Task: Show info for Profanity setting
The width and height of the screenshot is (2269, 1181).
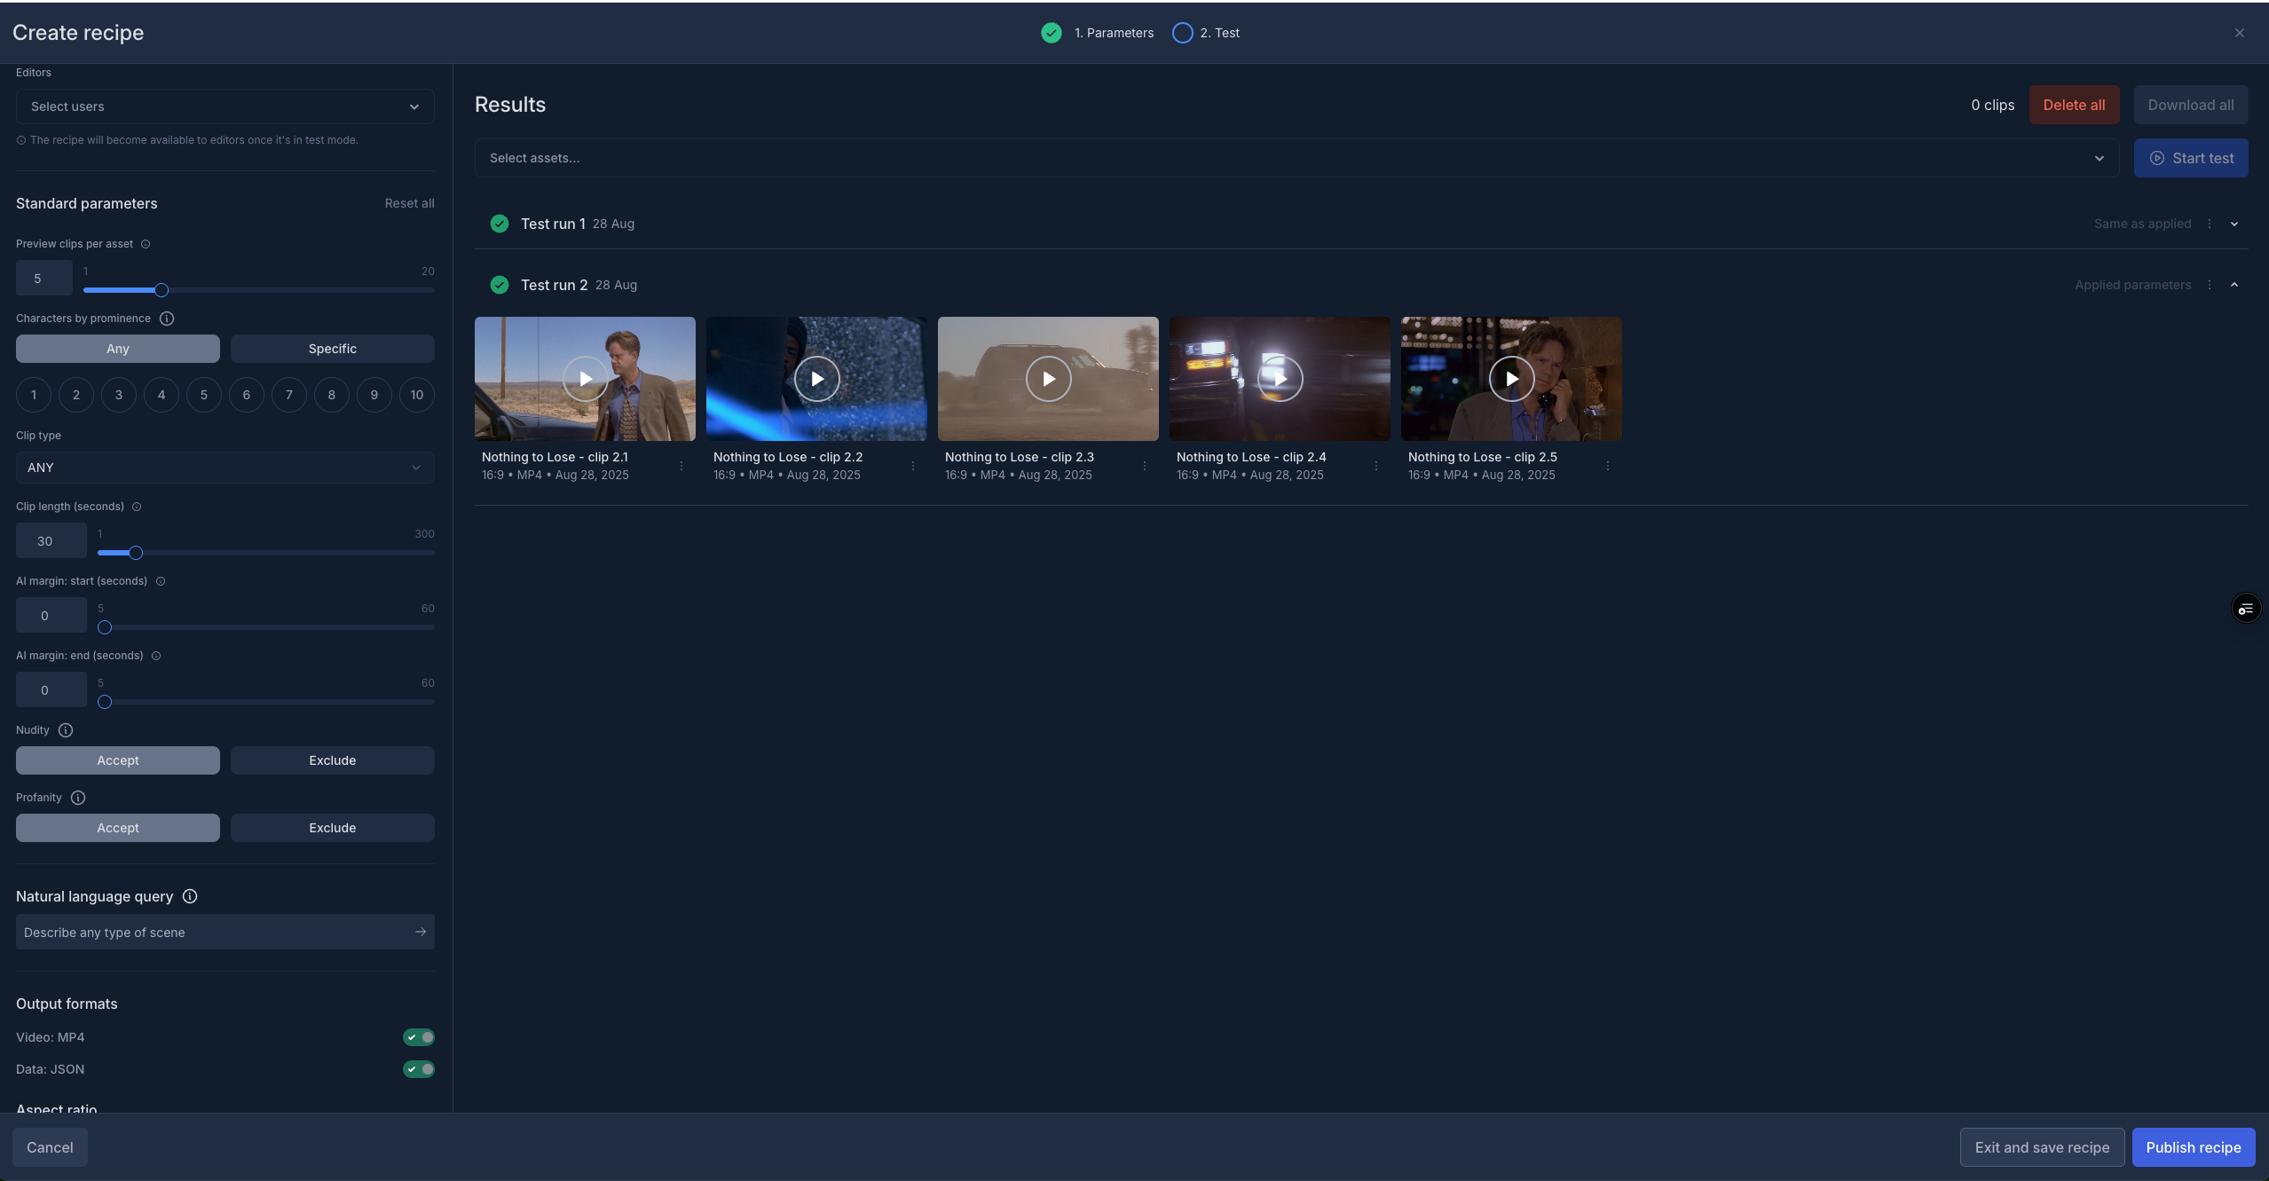Action: coord(78,798)
